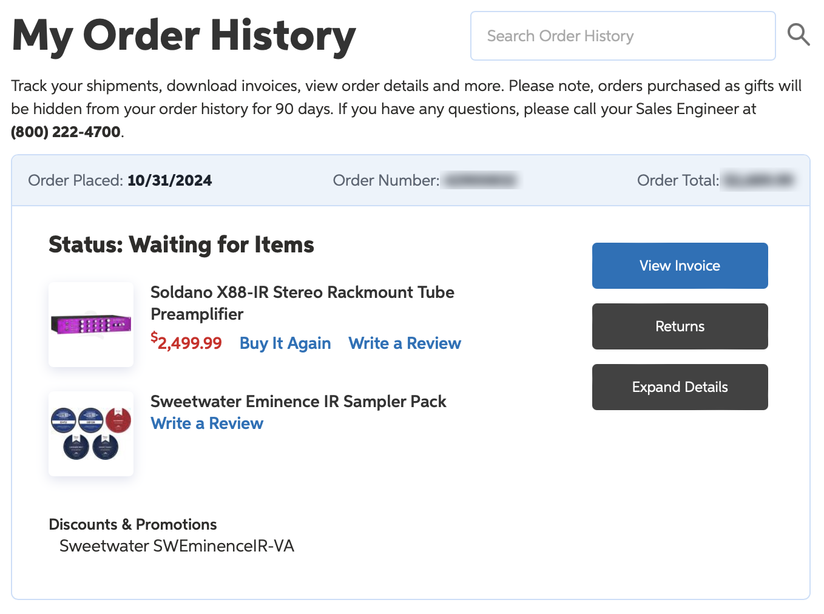Click the Sweetwater SWEminenceIR-VA promotion text
Image resolution: width=824 pixels, height=614 pixels.
(x=177, y=546)
